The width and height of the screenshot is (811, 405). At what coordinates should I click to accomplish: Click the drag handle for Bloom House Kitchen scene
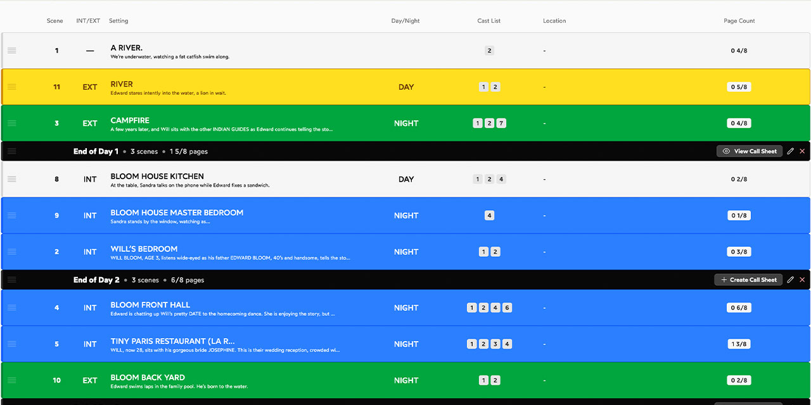coord(11,179)
